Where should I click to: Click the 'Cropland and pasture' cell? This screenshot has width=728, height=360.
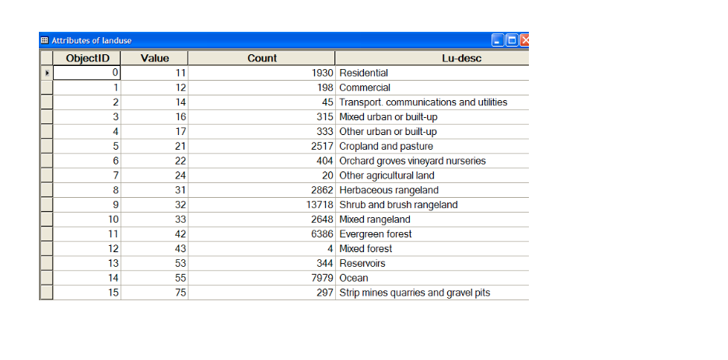(x=432, y=146)
